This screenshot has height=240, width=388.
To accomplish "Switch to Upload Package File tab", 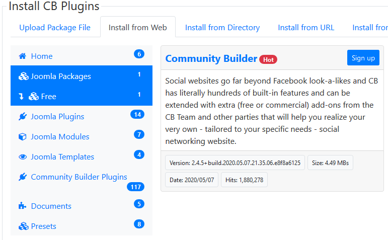I will 55,27.
